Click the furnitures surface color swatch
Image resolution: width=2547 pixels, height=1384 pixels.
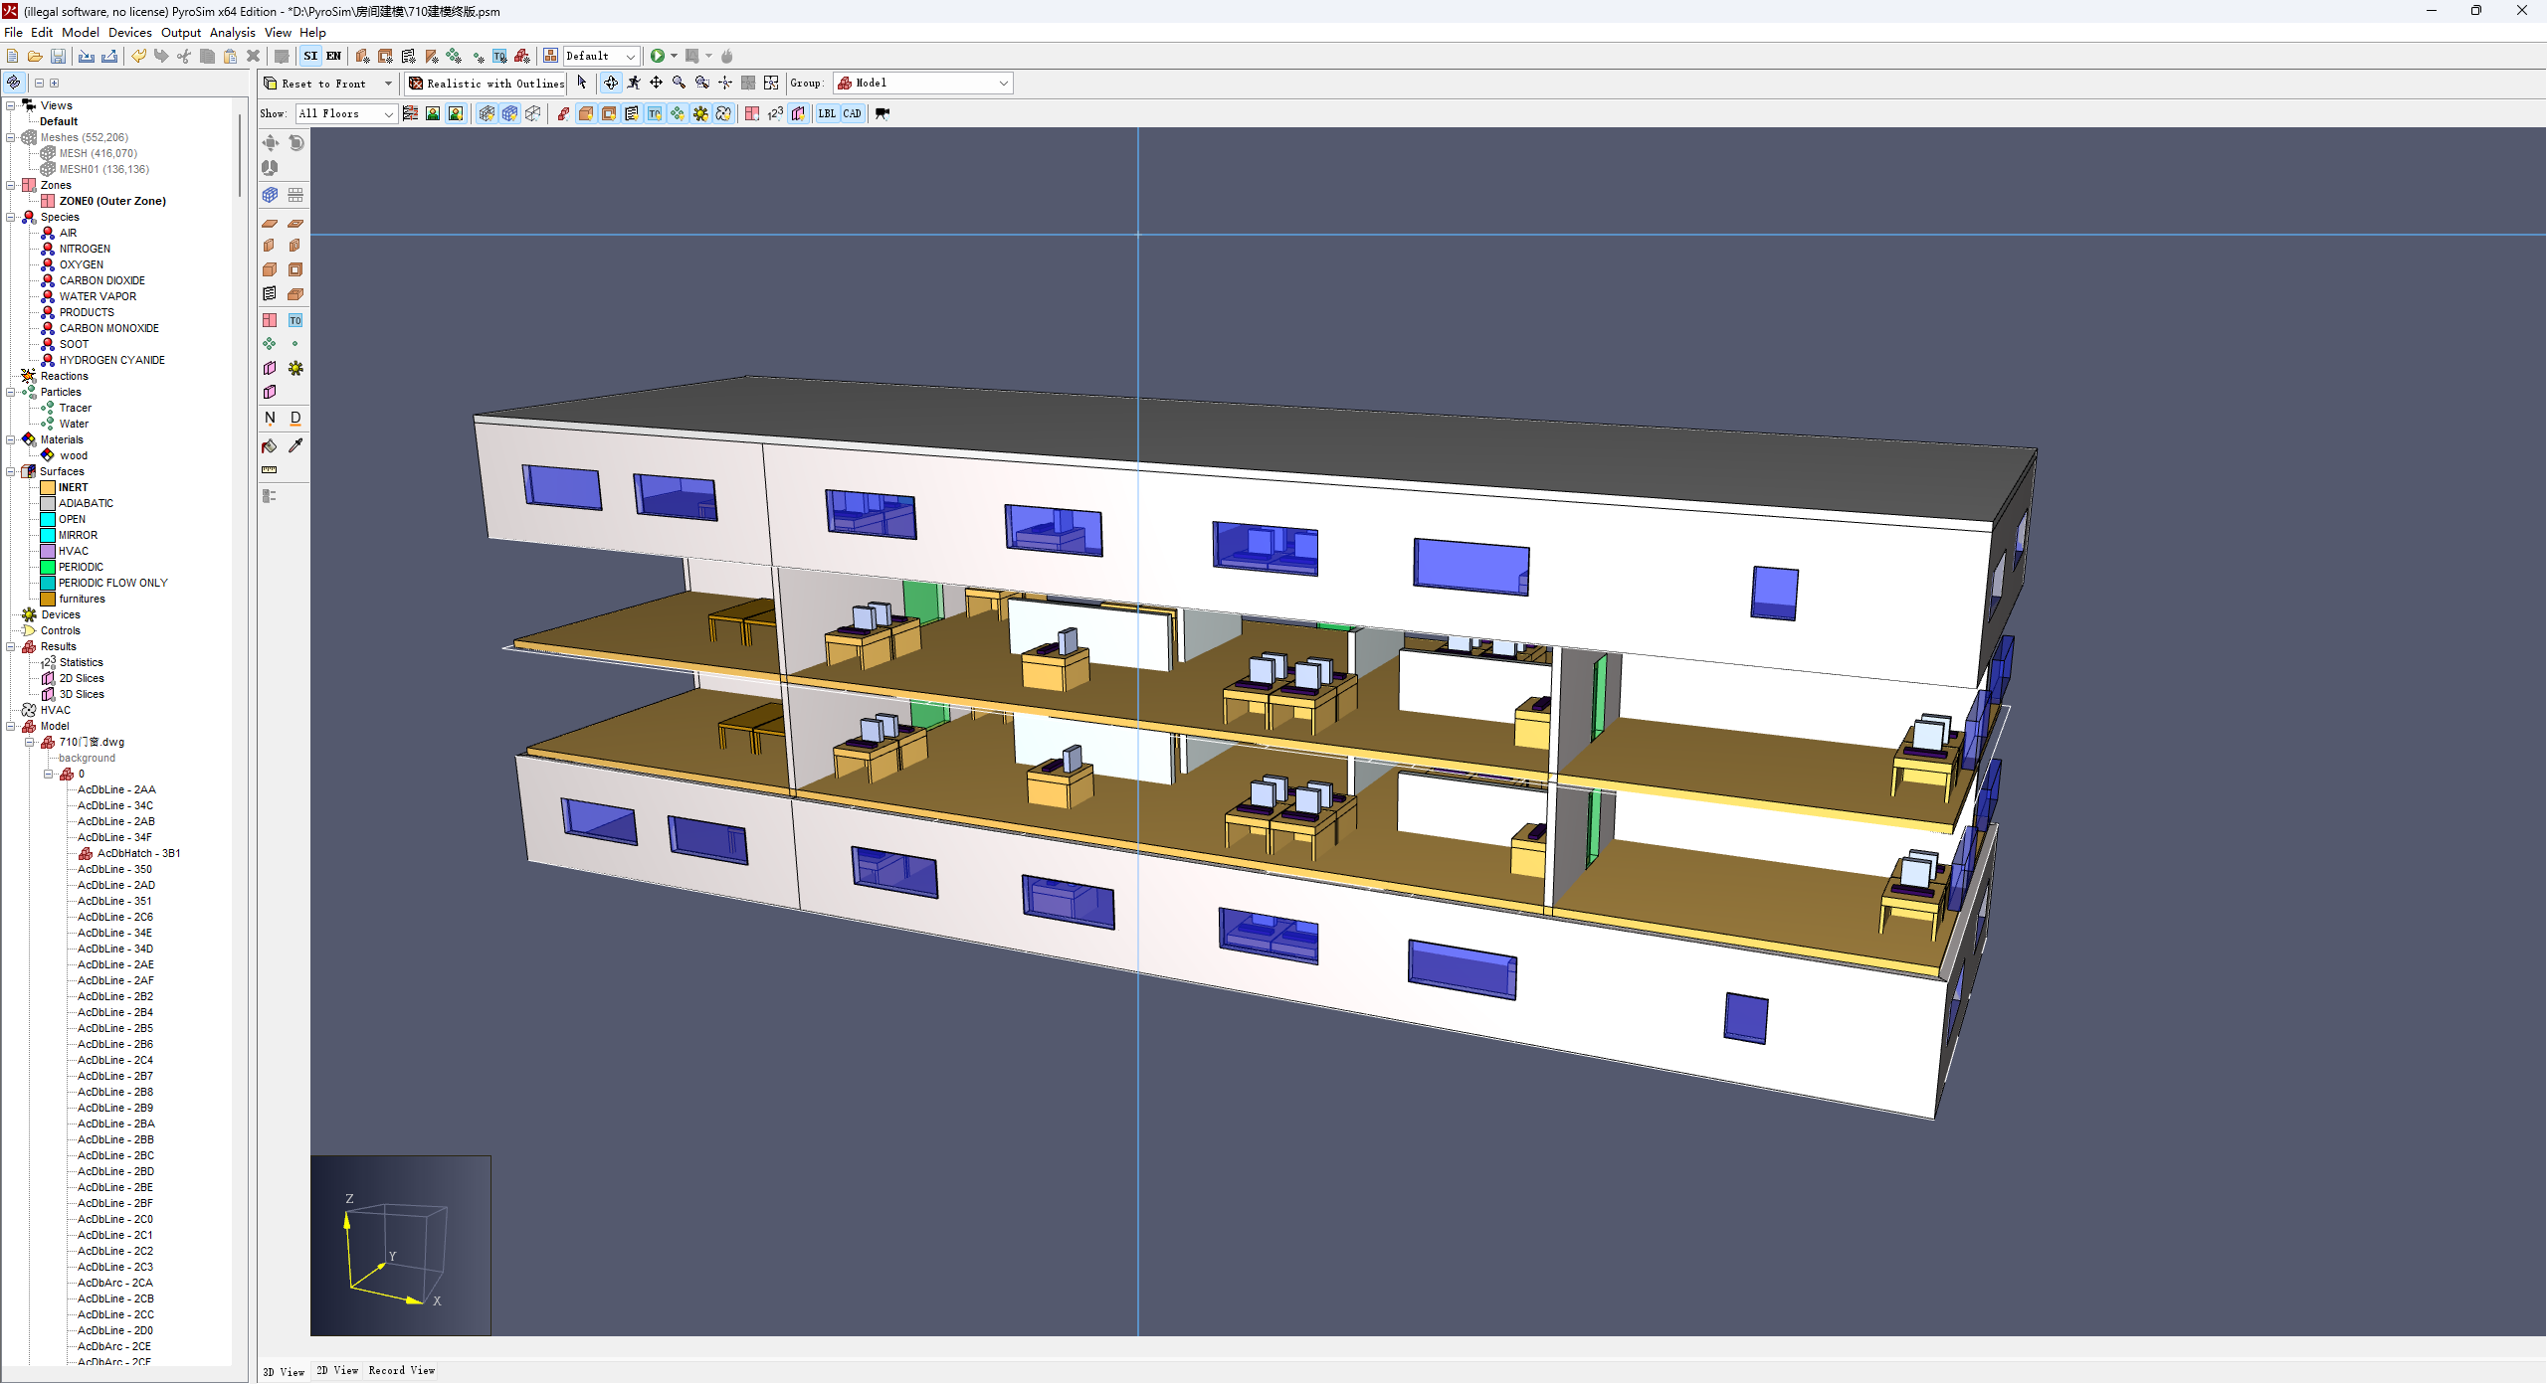pos(48,599)
